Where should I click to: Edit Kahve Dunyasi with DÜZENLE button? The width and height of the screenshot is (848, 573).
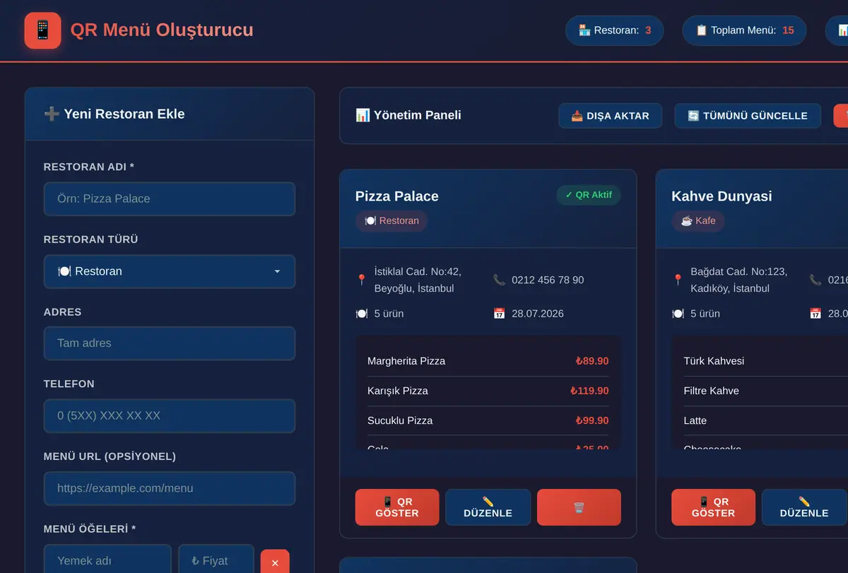click(804, 507)
